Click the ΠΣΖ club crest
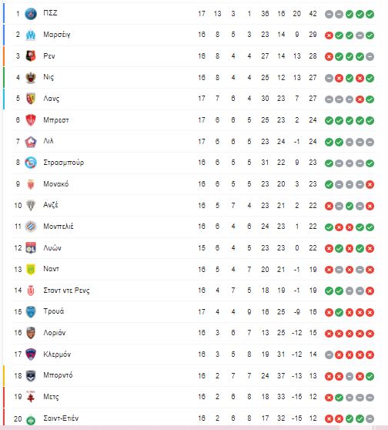Image resolution: width=388 pixels, height=430 pixels. pos(31,14)
